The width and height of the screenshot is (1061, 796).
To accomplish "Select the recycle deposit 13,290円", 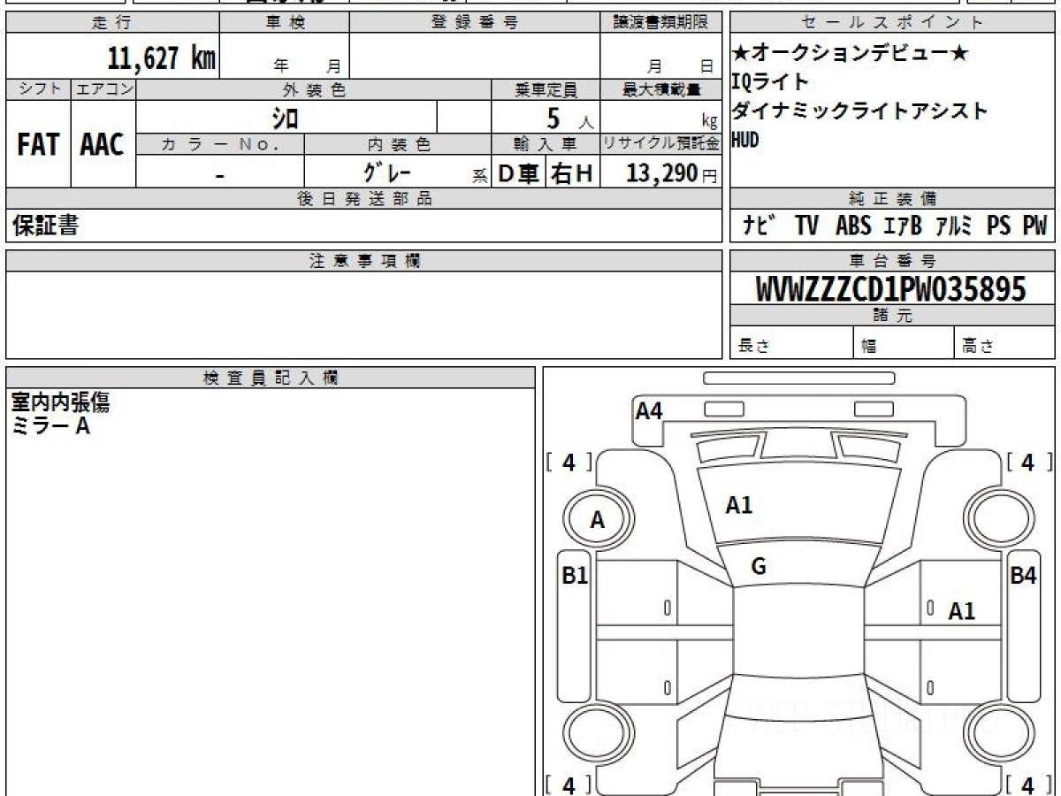I will [x=672, y=173].
